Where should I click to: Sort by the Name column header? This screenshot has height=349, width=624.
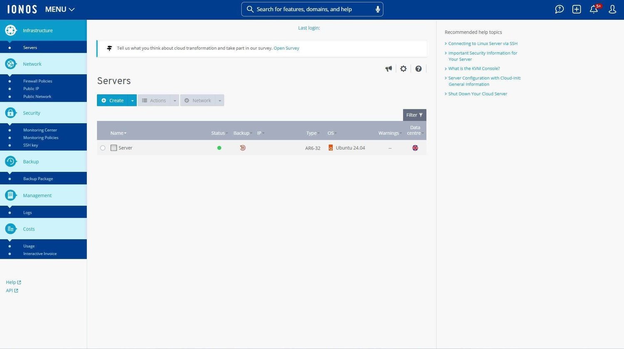[x=119, y=133]
